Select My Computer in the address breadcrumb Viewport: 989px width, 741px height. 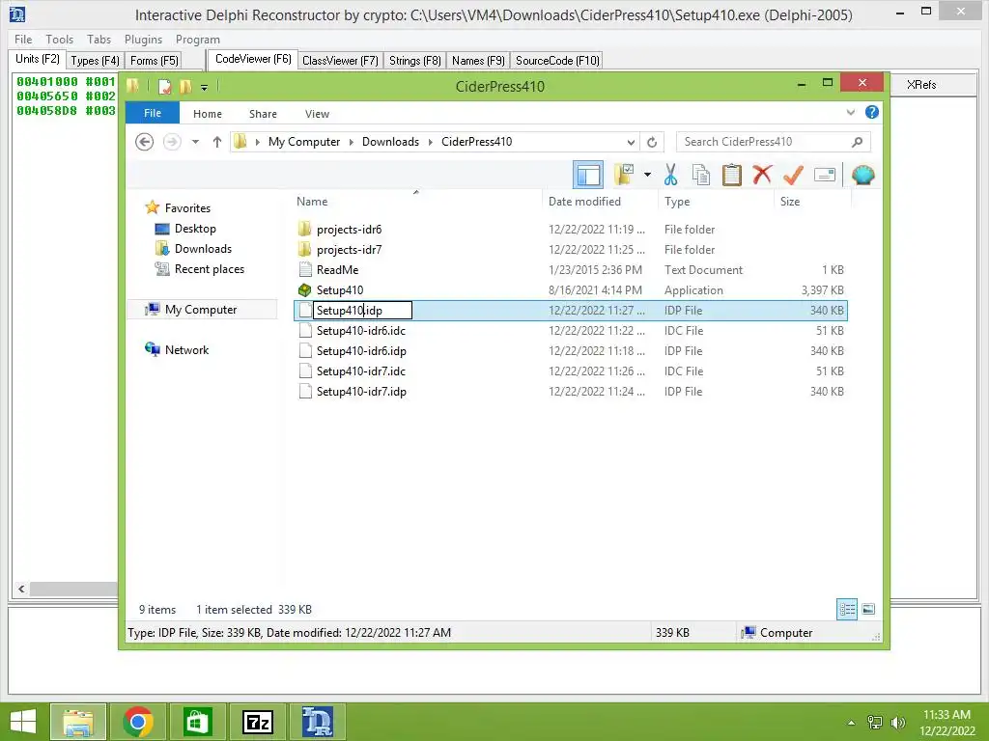click(304, 142)
